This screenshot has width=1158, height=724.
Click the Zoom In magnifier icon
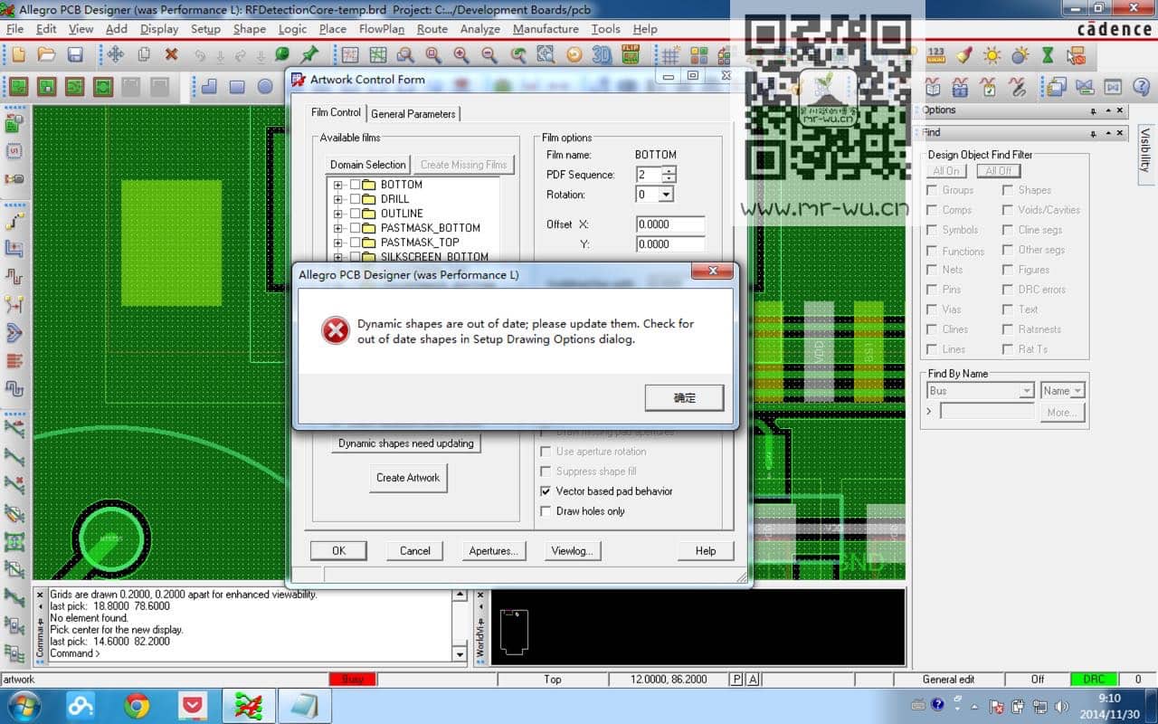(461, 55)
